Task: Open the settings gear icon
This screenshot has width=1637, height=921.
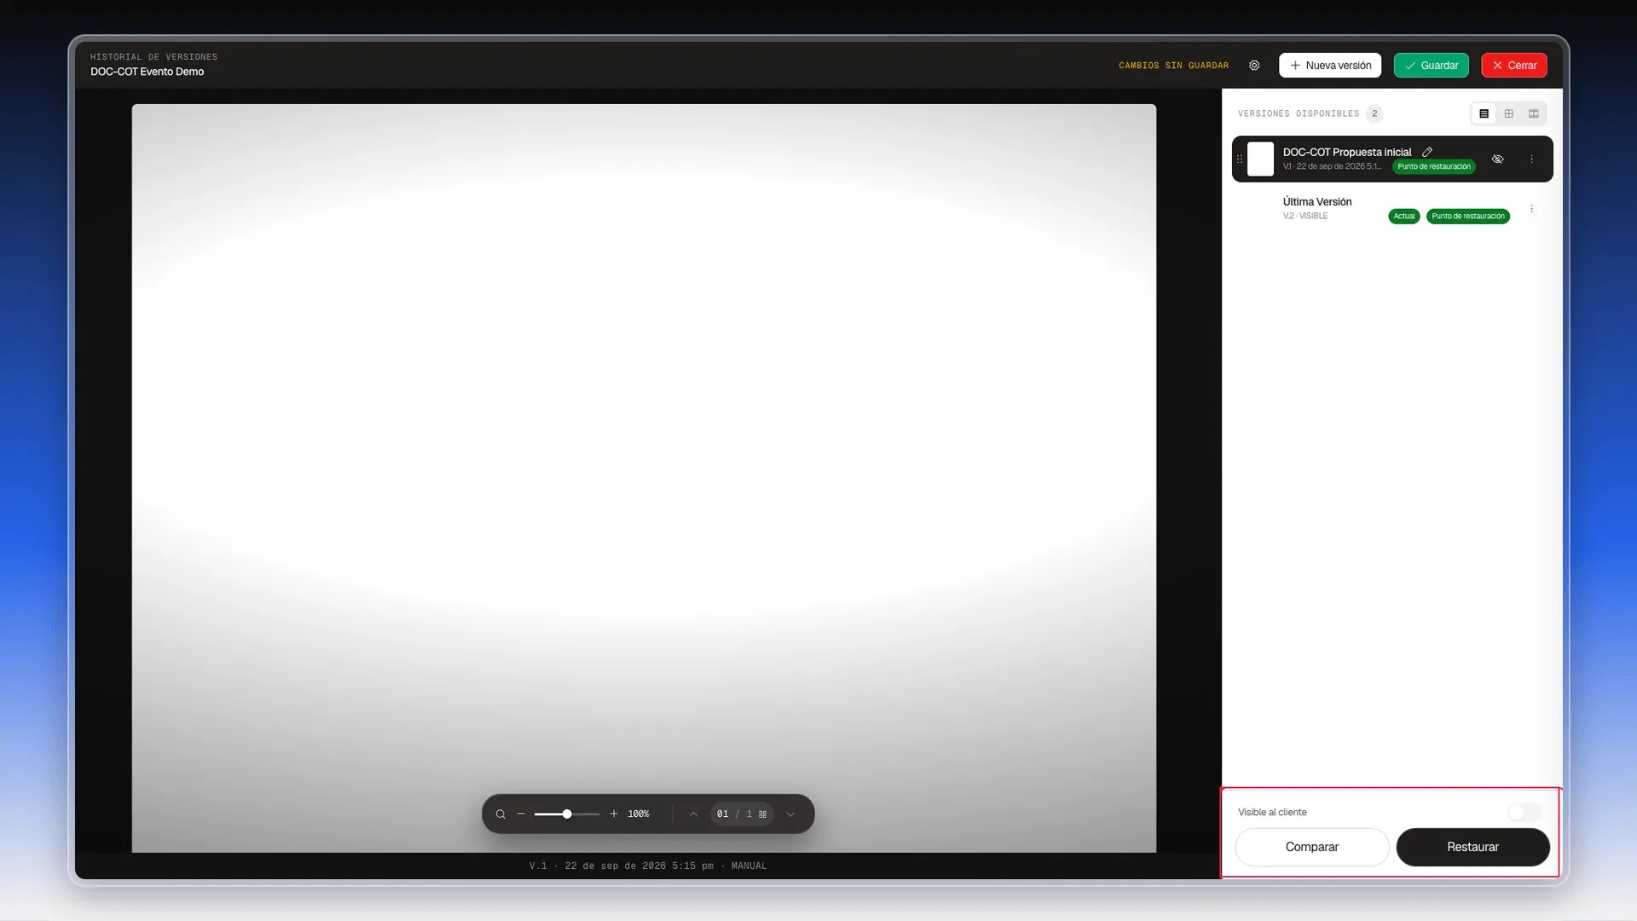Action: (1254, 66)
